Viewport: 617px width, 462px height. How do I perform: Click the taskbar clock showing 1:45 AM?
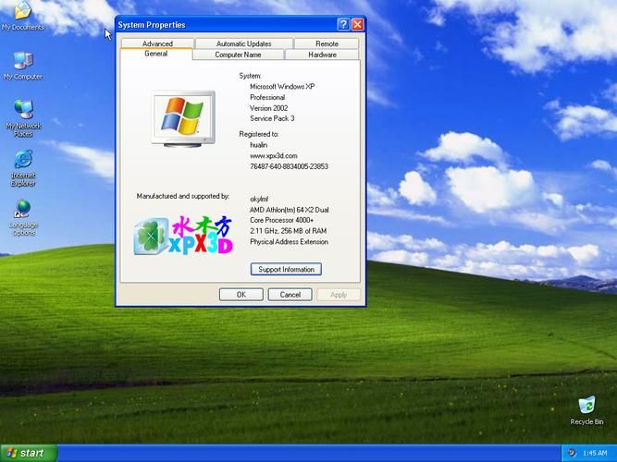(x=595, y=453)
